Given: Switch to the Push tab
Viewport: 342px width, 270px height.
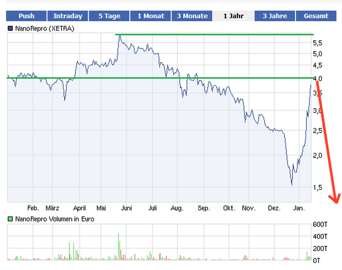Looking at the screenshot, I should [26, 16].
